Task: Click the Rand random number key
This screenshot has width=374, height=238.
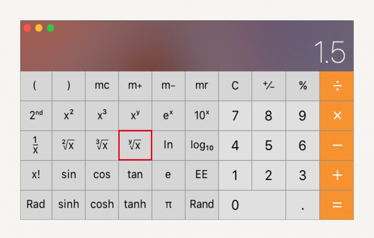Action: point(202,205)
